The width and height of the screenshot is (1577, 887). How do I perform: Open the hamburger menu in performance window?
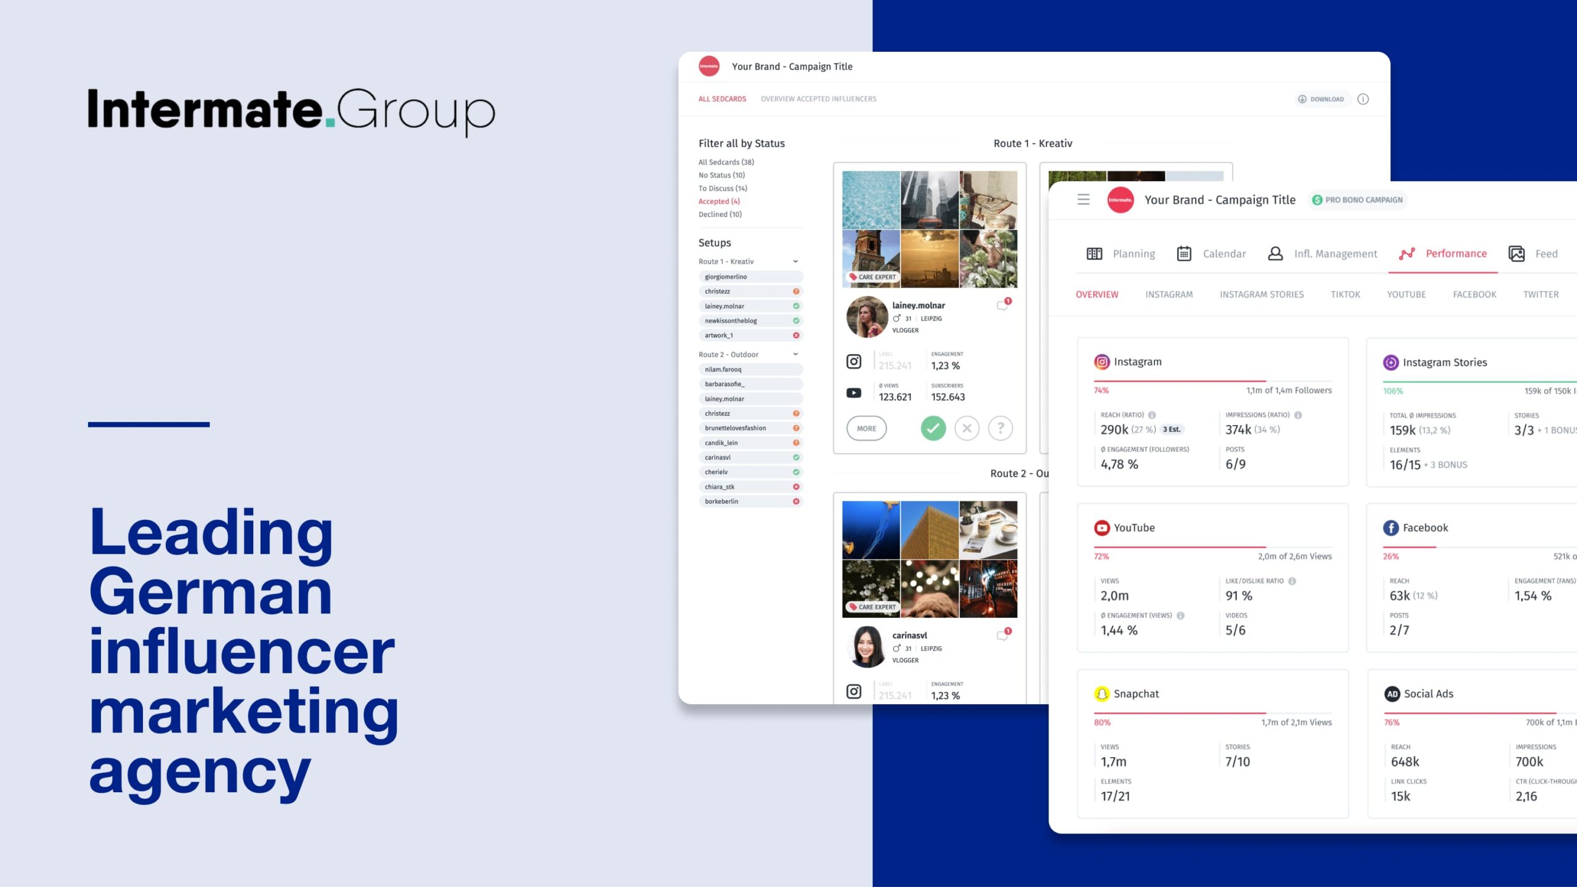click(x=1084, y=200)
